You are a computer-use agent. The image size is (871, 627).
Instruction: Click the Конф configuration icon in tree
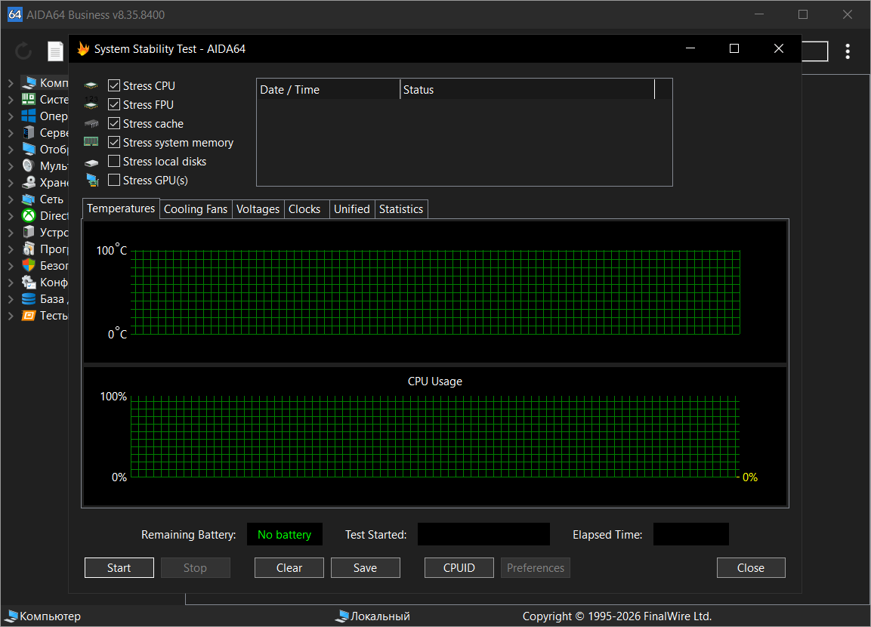point(29,282)
